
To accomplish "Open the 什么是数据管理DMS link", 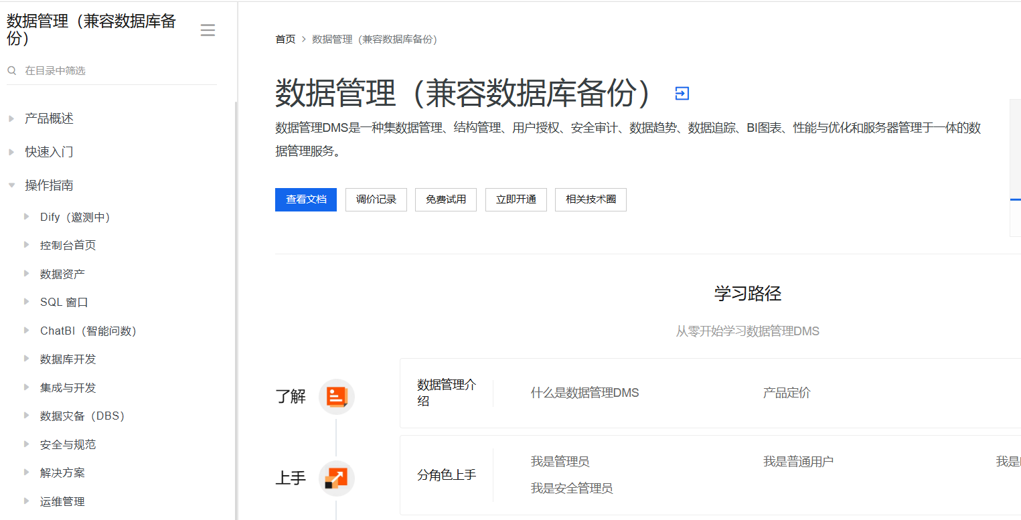I will 584,393.
